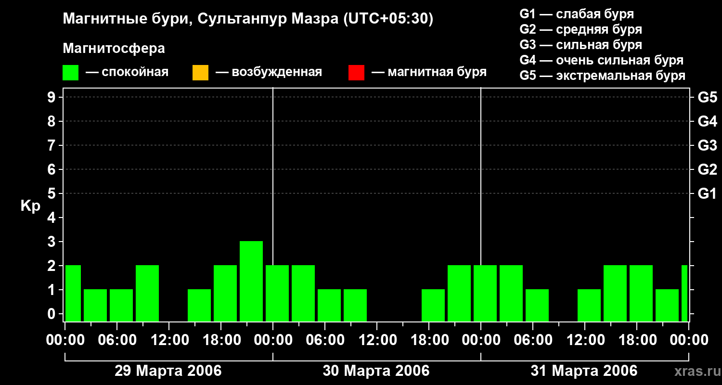Click the 'Kp' axis label

click(30, 206)
